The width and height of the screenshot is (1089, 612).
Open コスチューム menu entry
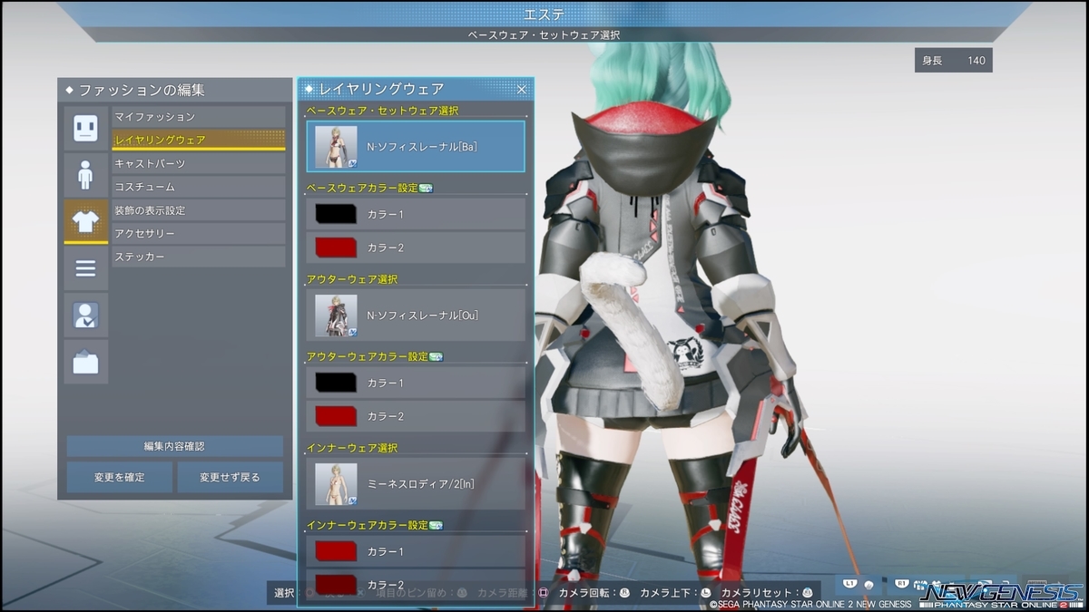[199, 187]
